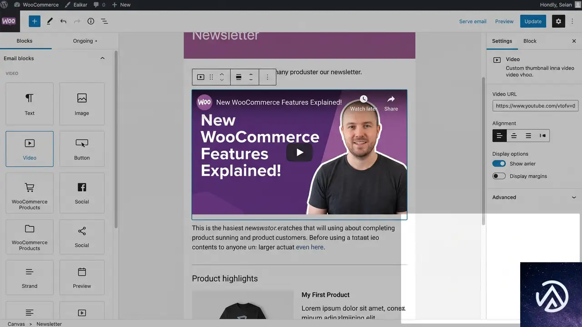Open the Eaikar item in admin bar

point(76,5)
